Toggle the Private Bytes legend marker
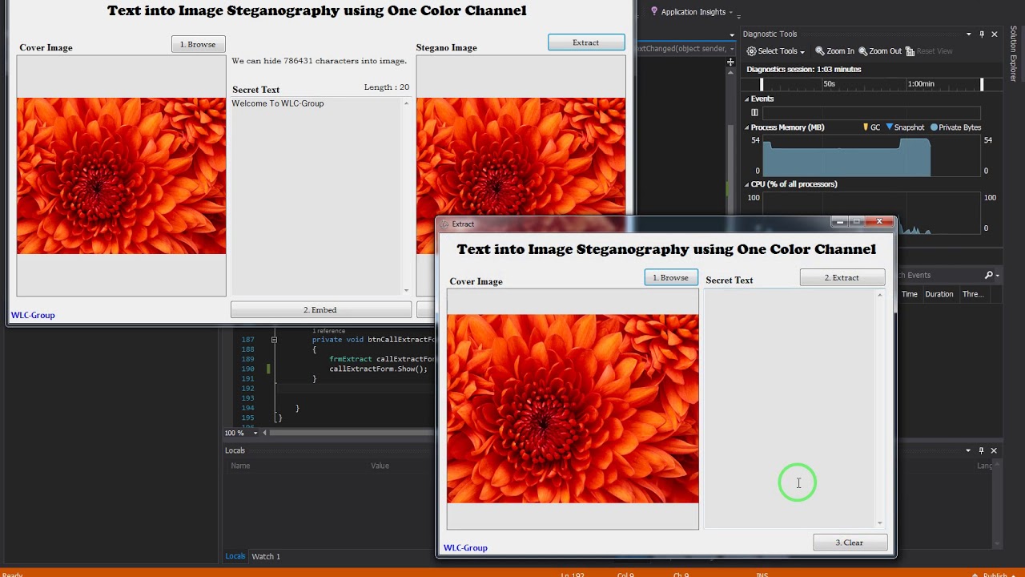Image resolution: width=1025 pixels, height=577 pixels. click(x=955, y=127)
